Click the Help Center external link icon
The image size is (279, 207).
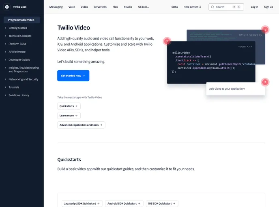click(200, 7)
